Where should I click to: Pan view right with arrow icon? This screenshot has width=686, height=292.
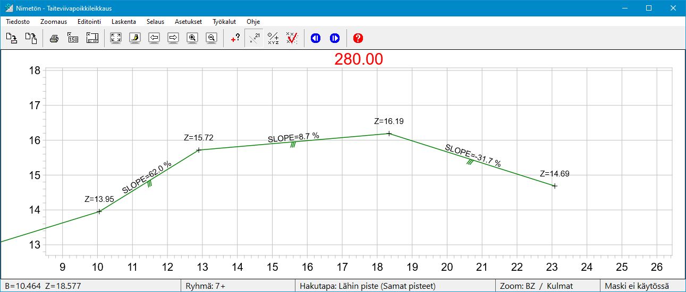pos(173,38)
